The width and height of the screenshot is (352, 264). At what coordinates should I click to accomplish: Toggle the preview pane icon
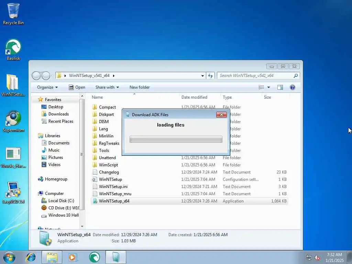pos(280,87)
